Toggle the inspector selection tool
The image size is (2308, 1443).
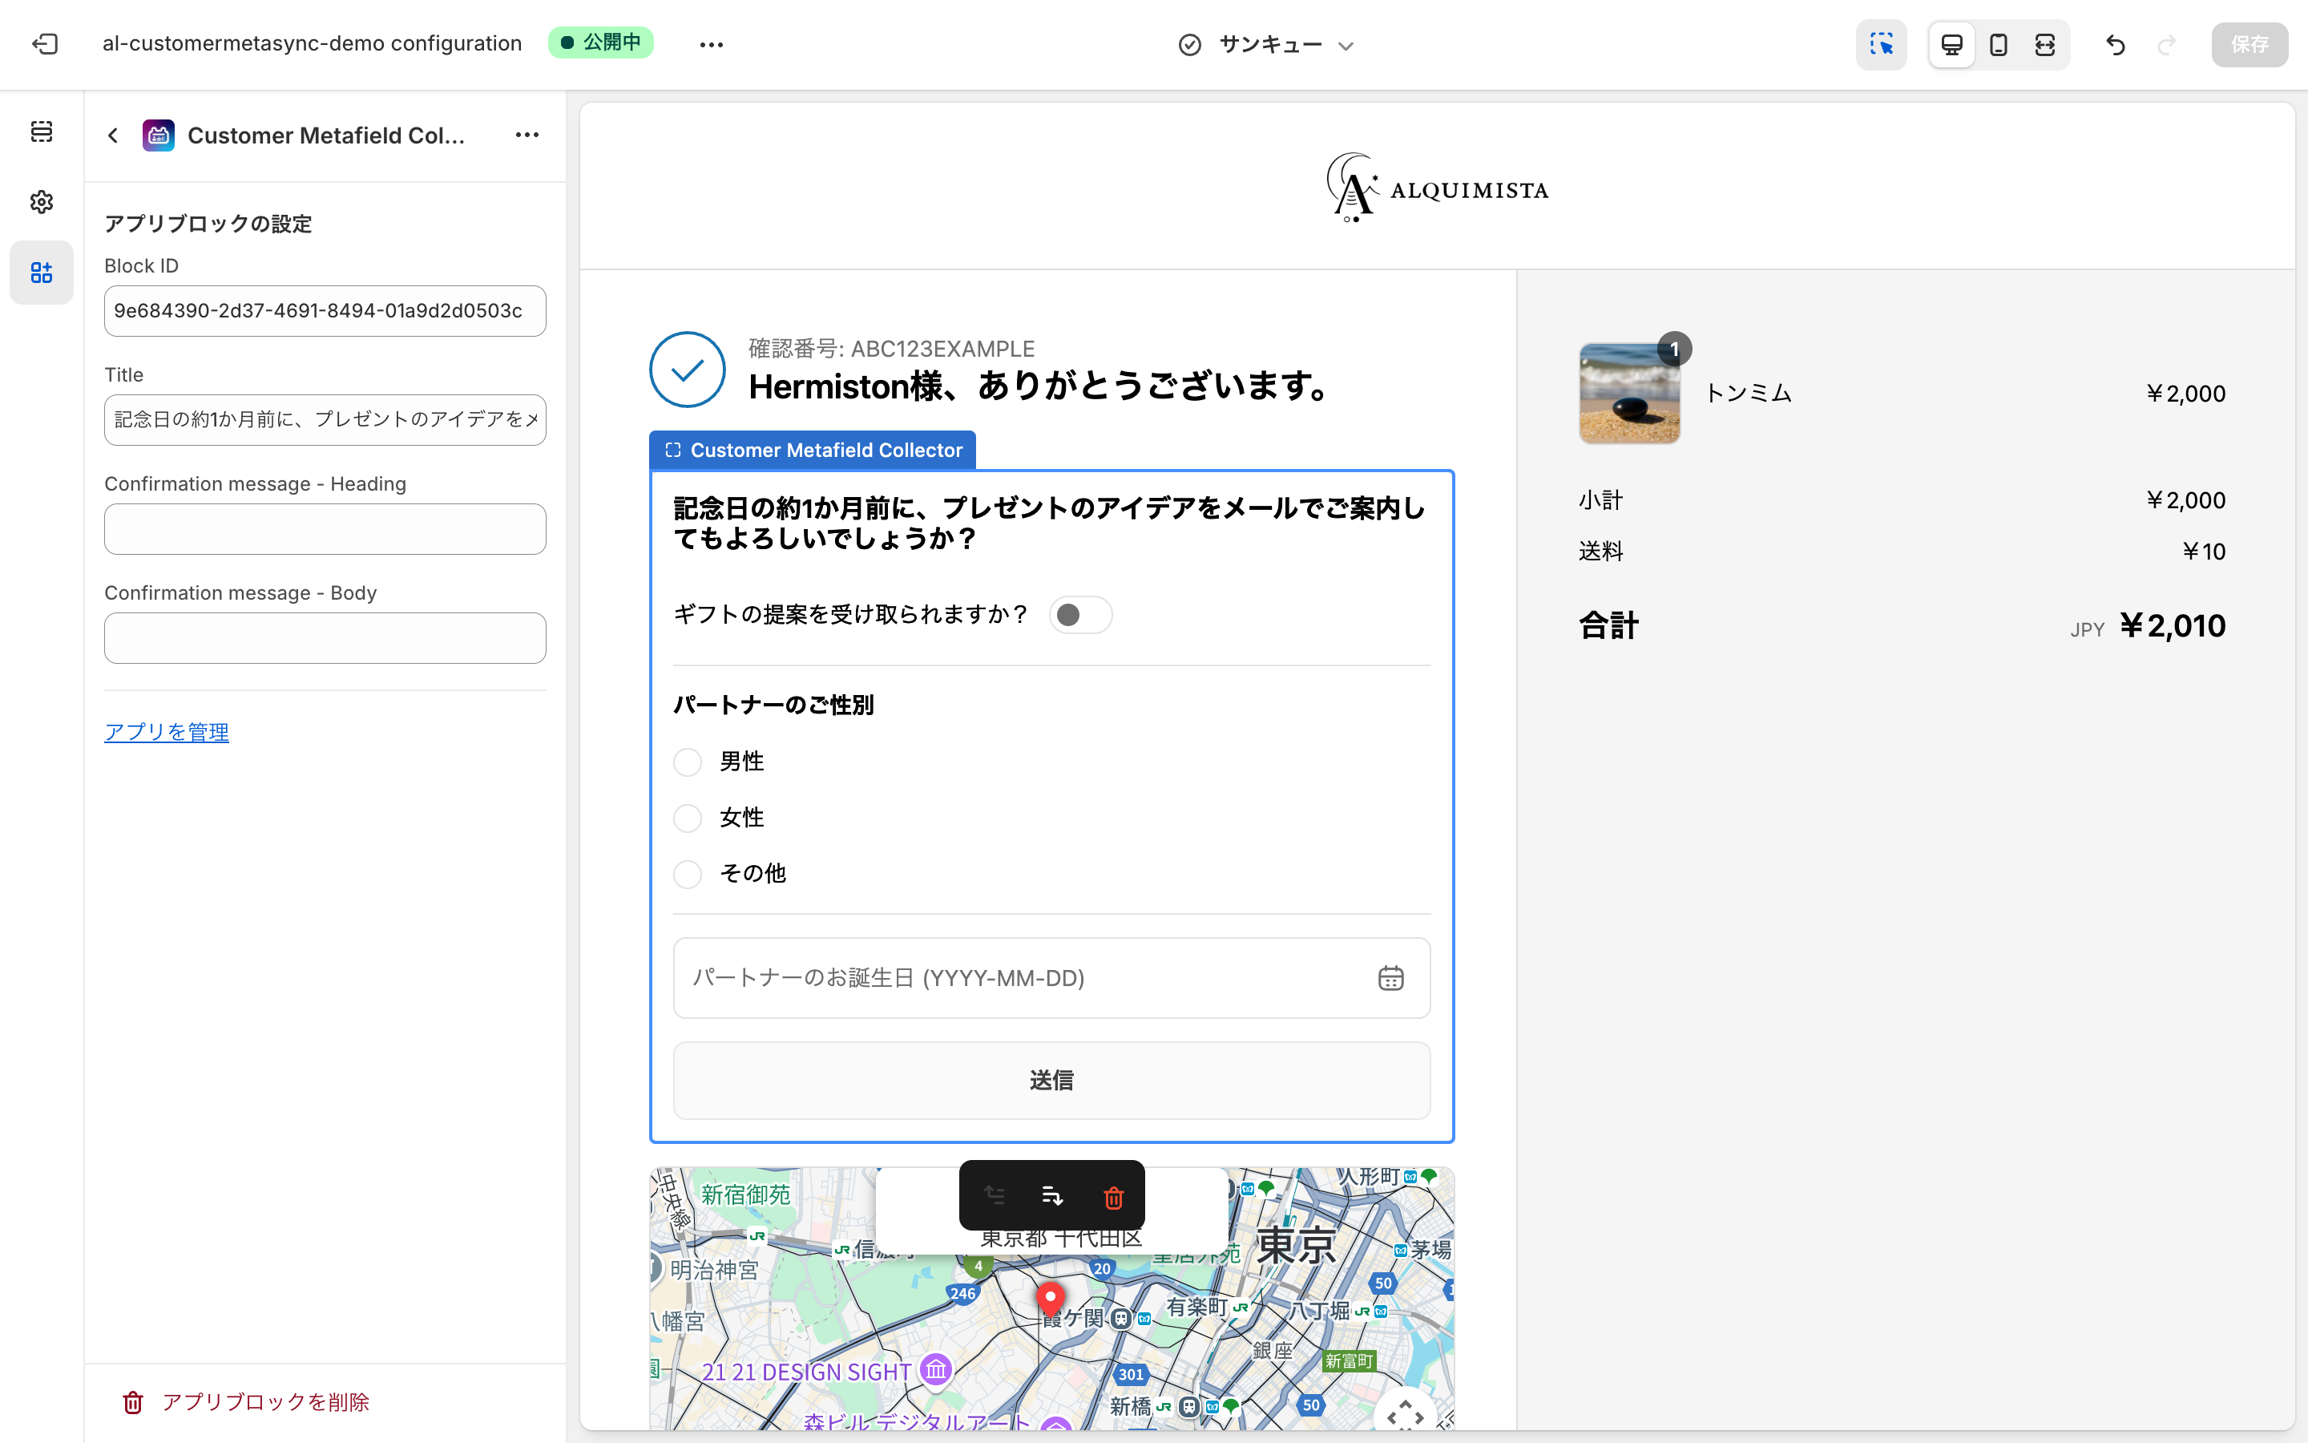click(x=1881, y=44)
